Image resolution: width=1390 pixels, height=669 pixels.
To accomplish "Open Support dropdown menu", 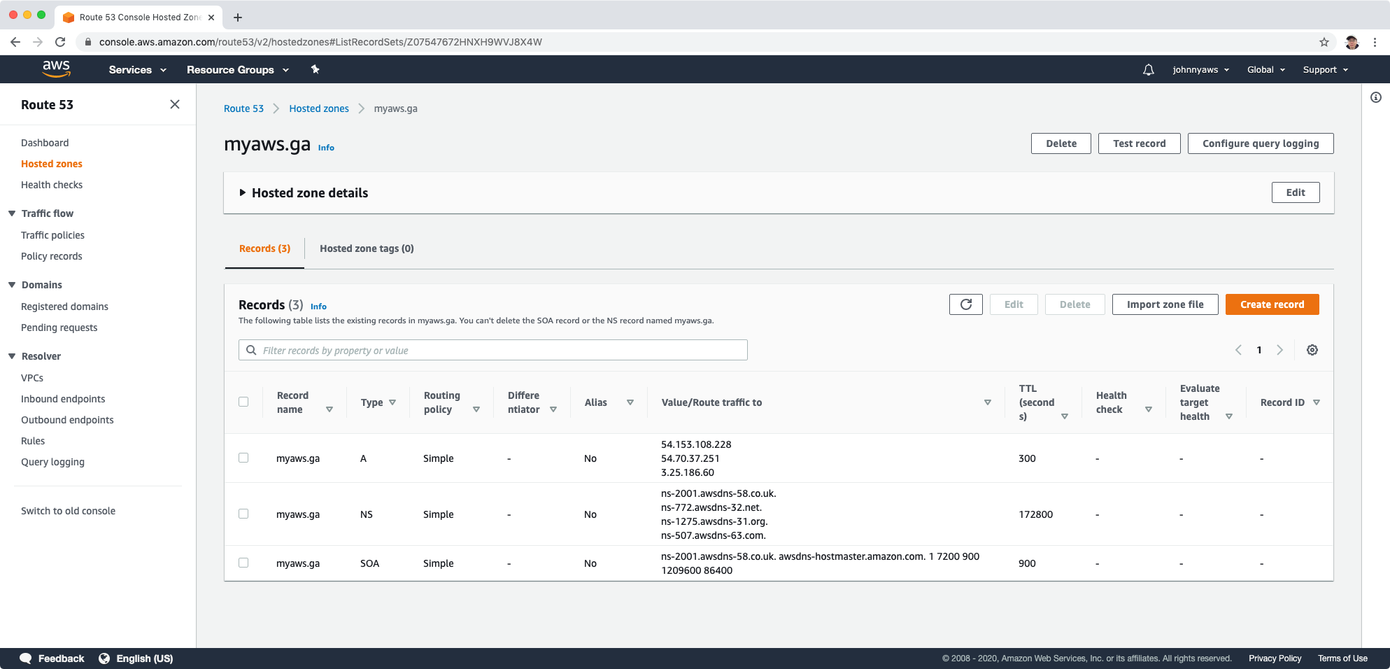I will 1326,70.
